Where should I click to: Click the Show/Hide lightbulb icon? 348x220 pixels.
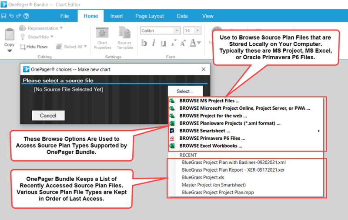tap(23, 37)
